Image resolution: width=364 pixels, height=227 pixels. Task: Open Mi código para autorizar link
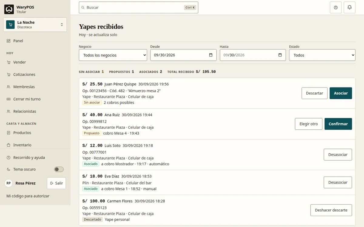(28, 196)
